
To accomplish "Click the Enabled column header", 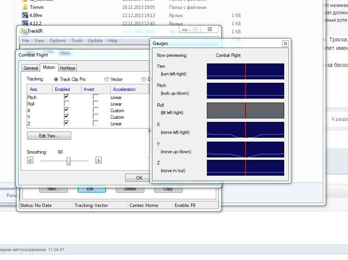I will pos(67,89).
